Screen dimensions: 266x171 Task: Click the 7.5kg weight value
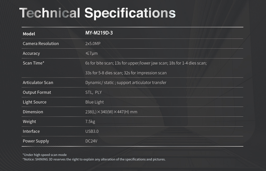[90, 121]
